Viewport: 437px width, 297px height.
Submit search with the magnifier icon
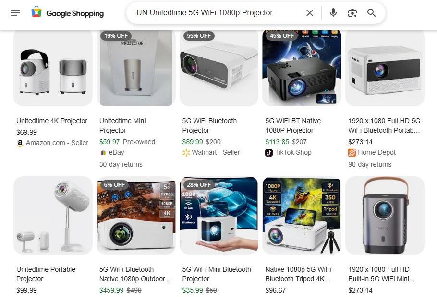pyautogui.click(x=371, y=13)
